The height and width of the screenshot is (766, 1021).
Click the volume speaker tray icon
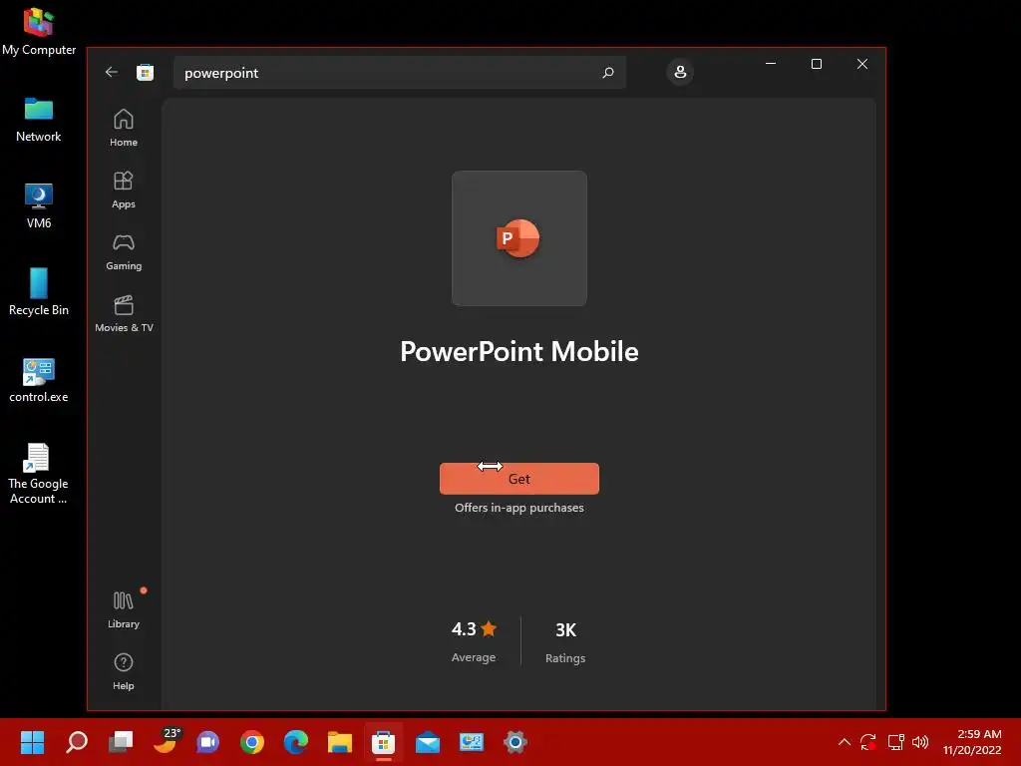(920, 742)
